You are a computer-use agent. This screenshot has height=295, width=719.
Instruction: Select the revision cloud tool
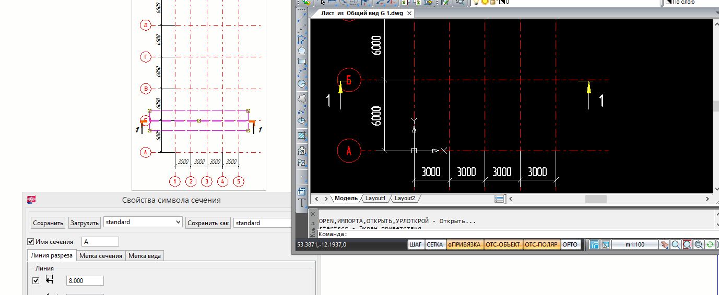[x=301, y=98]
